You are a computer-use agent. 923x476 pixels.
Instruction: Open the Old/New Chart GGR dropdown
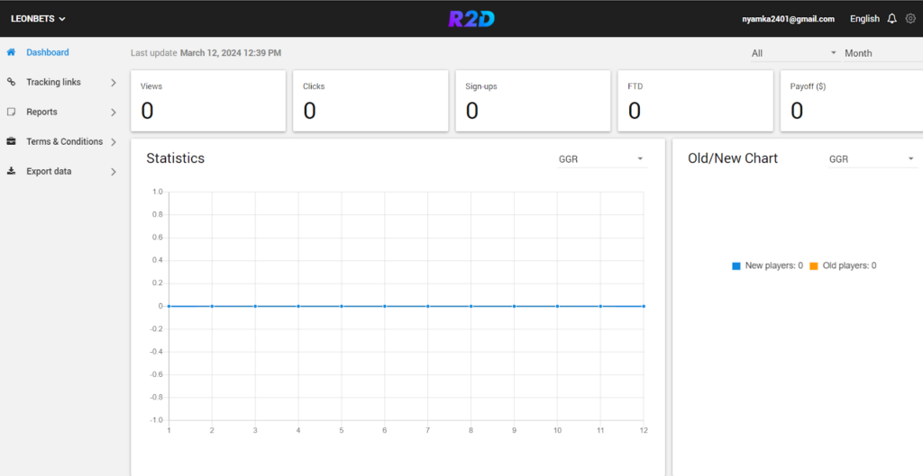tap(873, 159)
